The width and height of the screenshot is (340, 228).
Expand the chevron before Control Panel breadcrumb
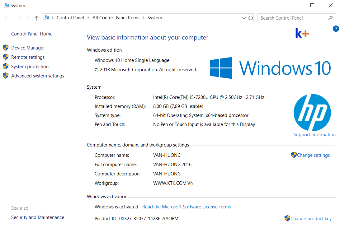pos(53,17)
